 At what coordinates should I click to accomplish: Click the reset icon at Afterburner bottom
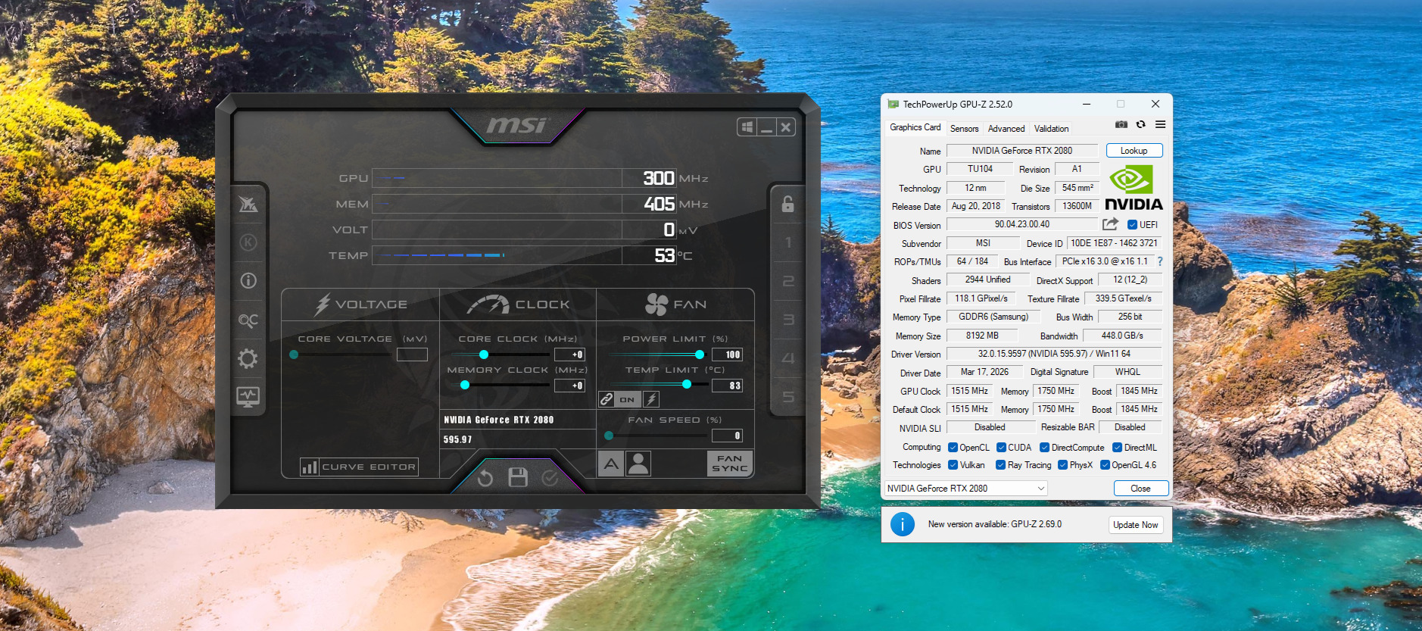click(485, 478)
